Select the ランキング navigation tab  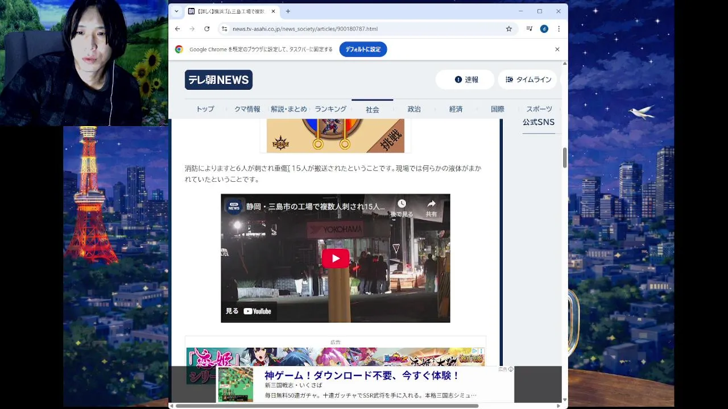330,109
